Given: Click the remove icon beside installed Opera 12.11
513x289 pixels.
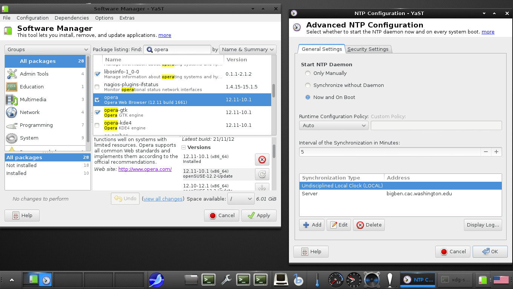Looking at the screenshot, I should [262, 159].
